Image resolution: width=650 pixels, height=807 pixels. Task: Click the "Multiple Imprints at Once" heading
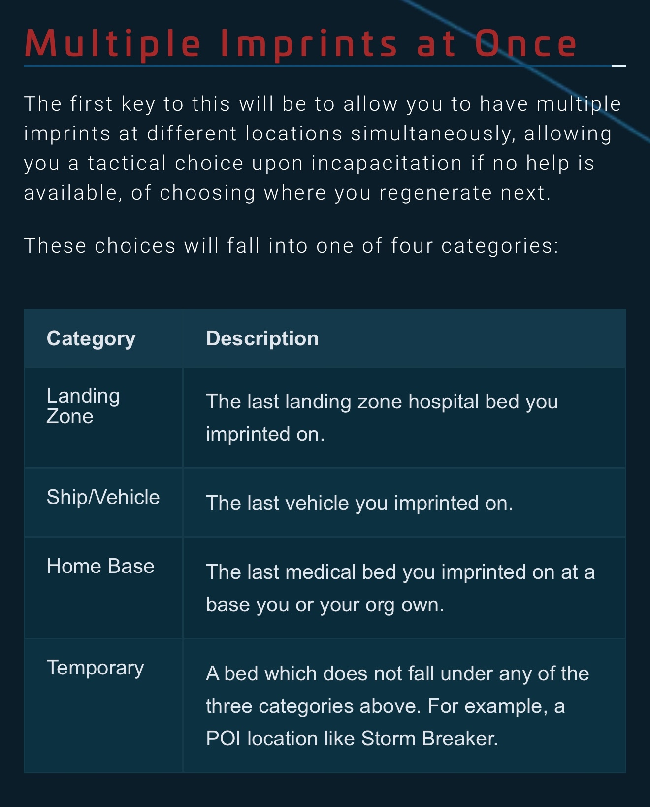300,44
